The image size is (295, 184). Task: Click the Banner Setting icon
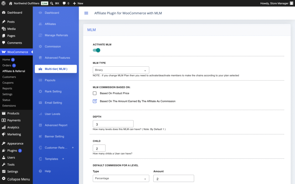(x=40, y=137)
